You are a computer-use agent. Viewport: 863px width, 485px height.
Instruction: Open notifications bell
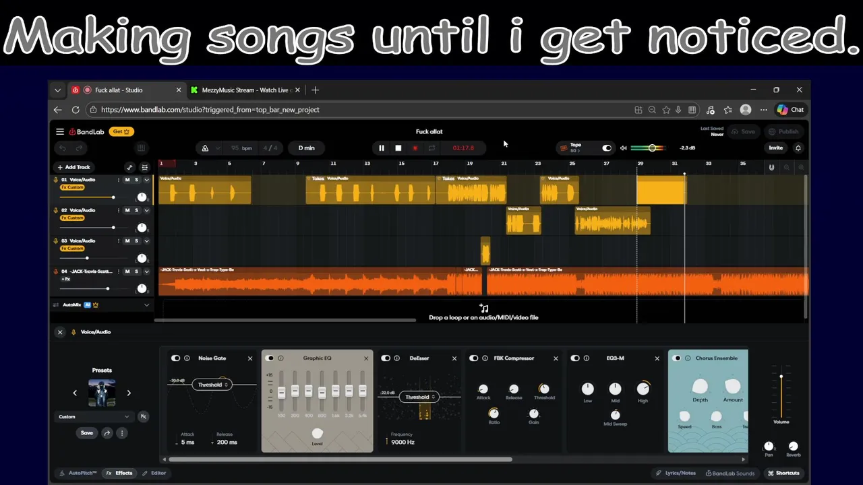[798, 148]
